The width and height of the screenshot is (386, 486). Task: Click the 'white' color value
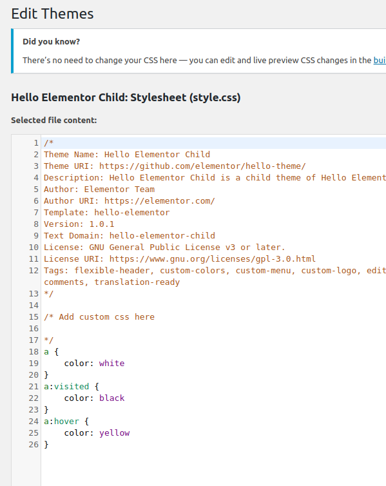coord(111,364)
